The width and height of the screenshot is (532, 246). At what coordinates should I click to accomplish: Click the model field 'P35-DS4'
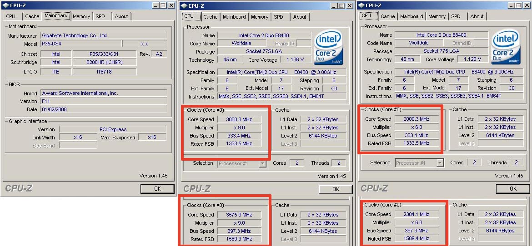81,44
